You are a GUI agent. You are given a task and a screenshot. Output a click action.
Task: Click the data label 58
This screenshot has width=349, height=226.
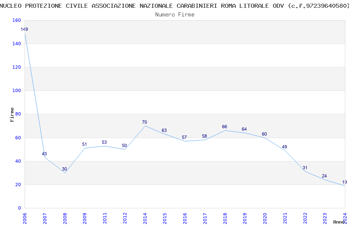tap(204, 136)
